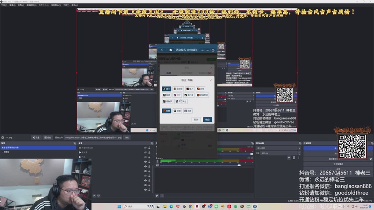Open the scene transition type dropdown
The image size is (374, 210).
(278, 148)
